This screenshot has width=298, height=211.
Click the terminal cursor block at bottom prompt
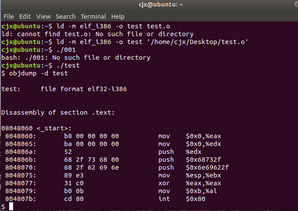[11, 206]
